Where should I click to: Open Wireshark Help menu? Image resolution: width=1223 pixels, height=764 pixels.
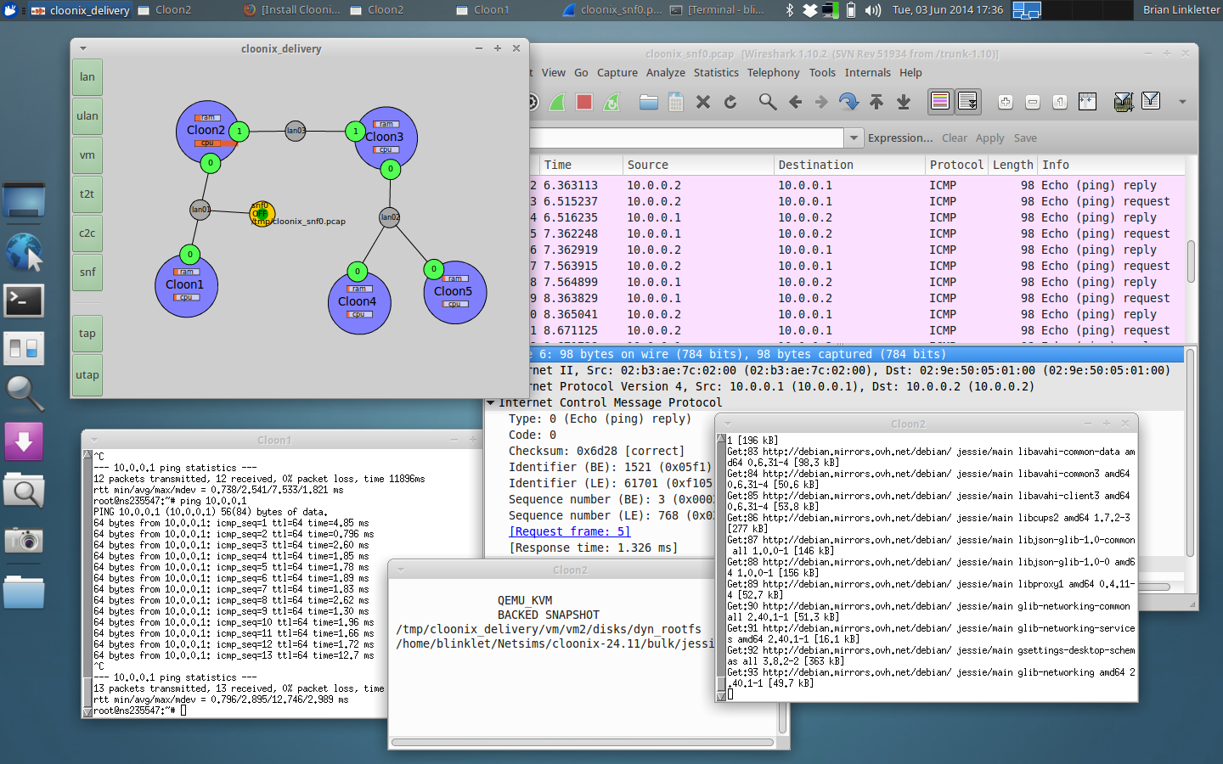[910, 73]
